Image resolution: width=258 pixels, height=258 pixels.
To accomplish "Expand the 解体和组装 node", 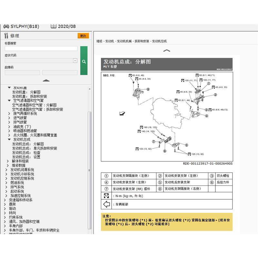I will (x=8, y=161).
